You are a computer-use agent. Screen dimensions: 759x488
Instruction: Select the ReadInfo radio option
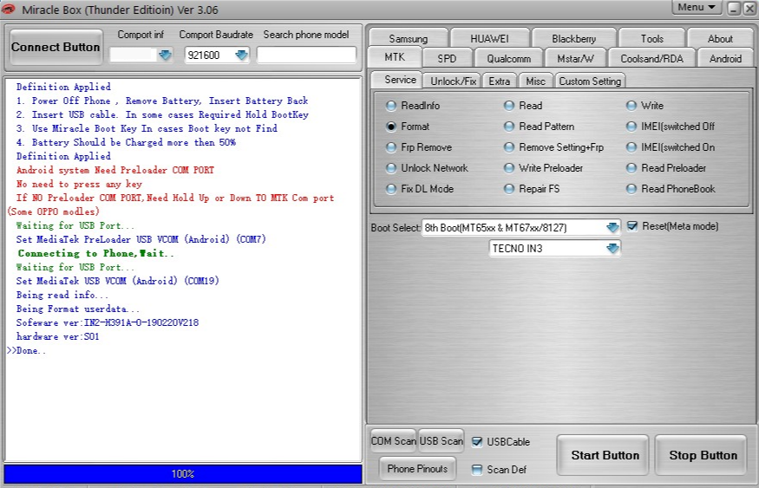[x=392, y=106]
